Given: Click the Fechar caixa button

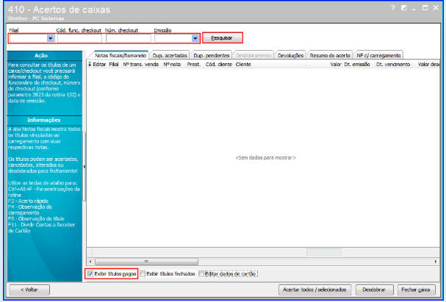Looking at the screenshot, I should pos(416,290).
